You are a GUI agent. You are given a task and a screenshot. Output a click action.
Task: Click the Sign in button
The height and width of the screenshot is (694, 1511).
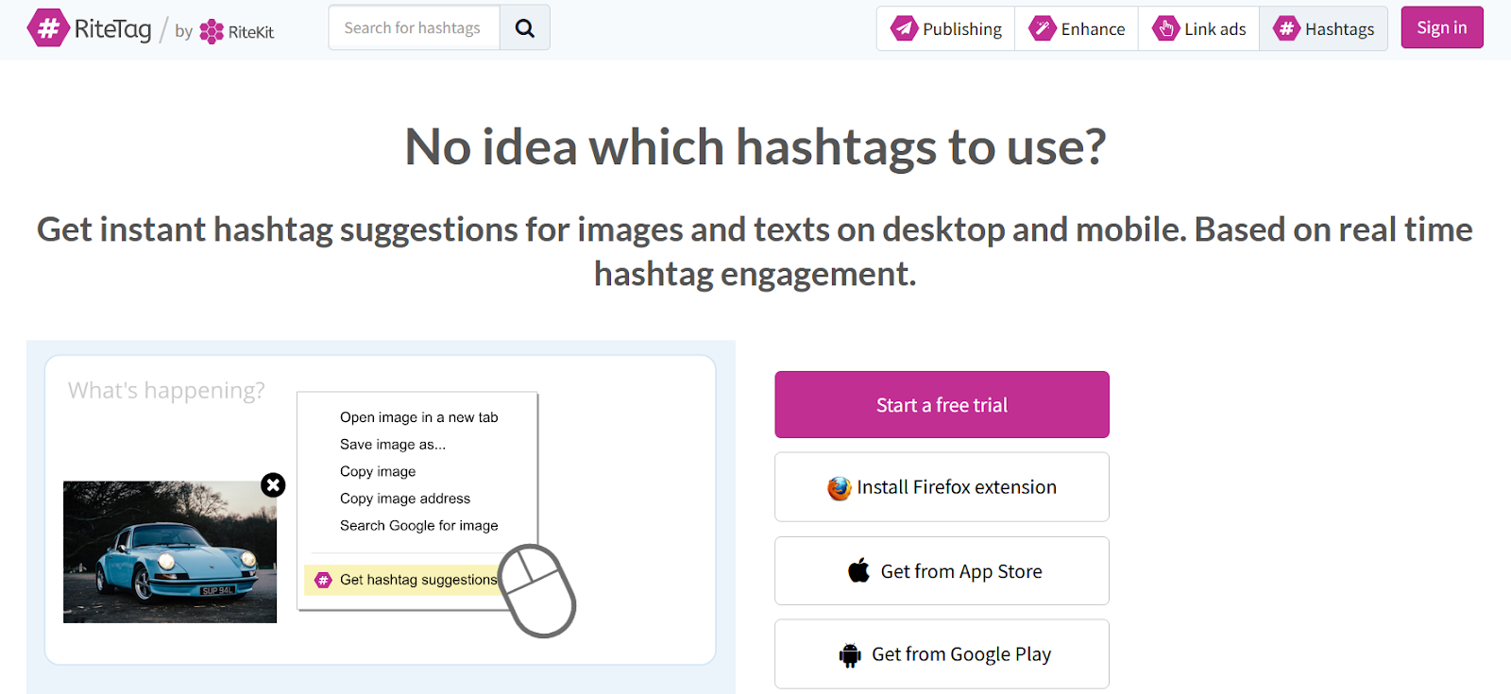(x=1442, y=27)
